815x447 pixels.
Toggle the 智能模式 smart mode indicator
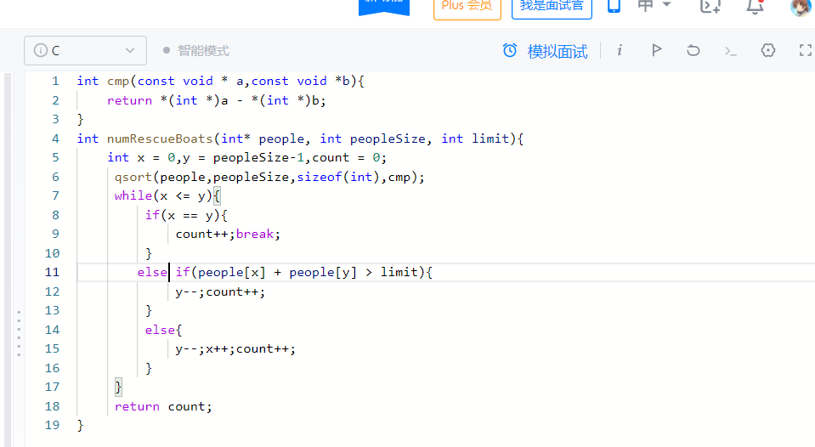point(196,50)
